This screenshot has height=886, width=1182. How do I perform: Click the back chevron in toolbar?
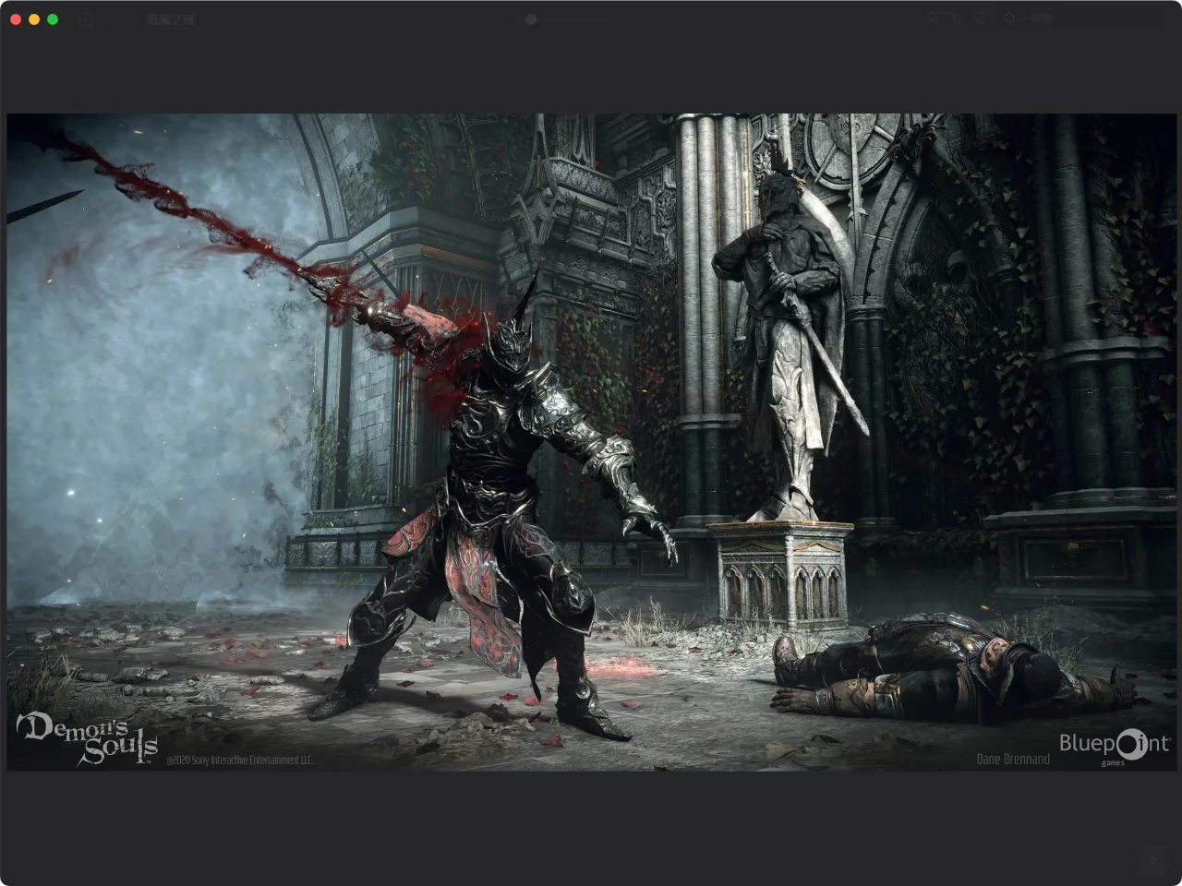click(x=109, y=19)
